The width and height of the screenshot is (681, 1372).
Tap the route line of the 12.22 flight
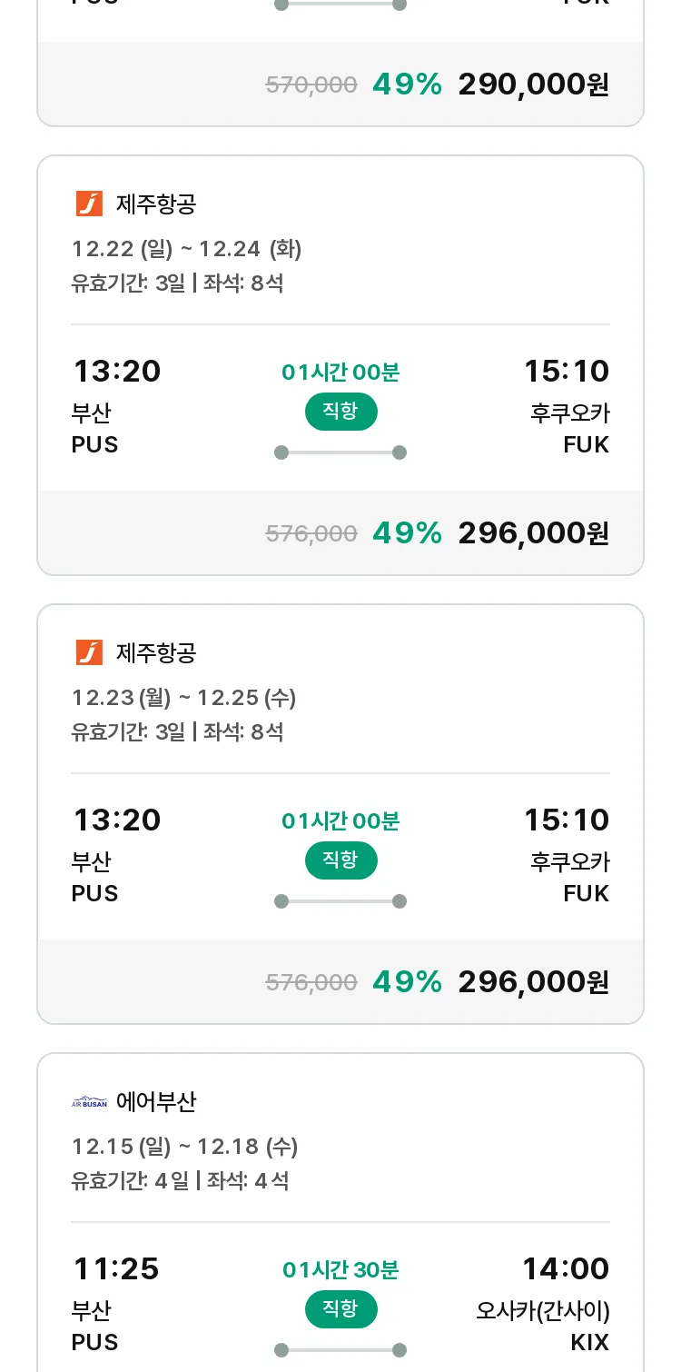coord(340,452)
